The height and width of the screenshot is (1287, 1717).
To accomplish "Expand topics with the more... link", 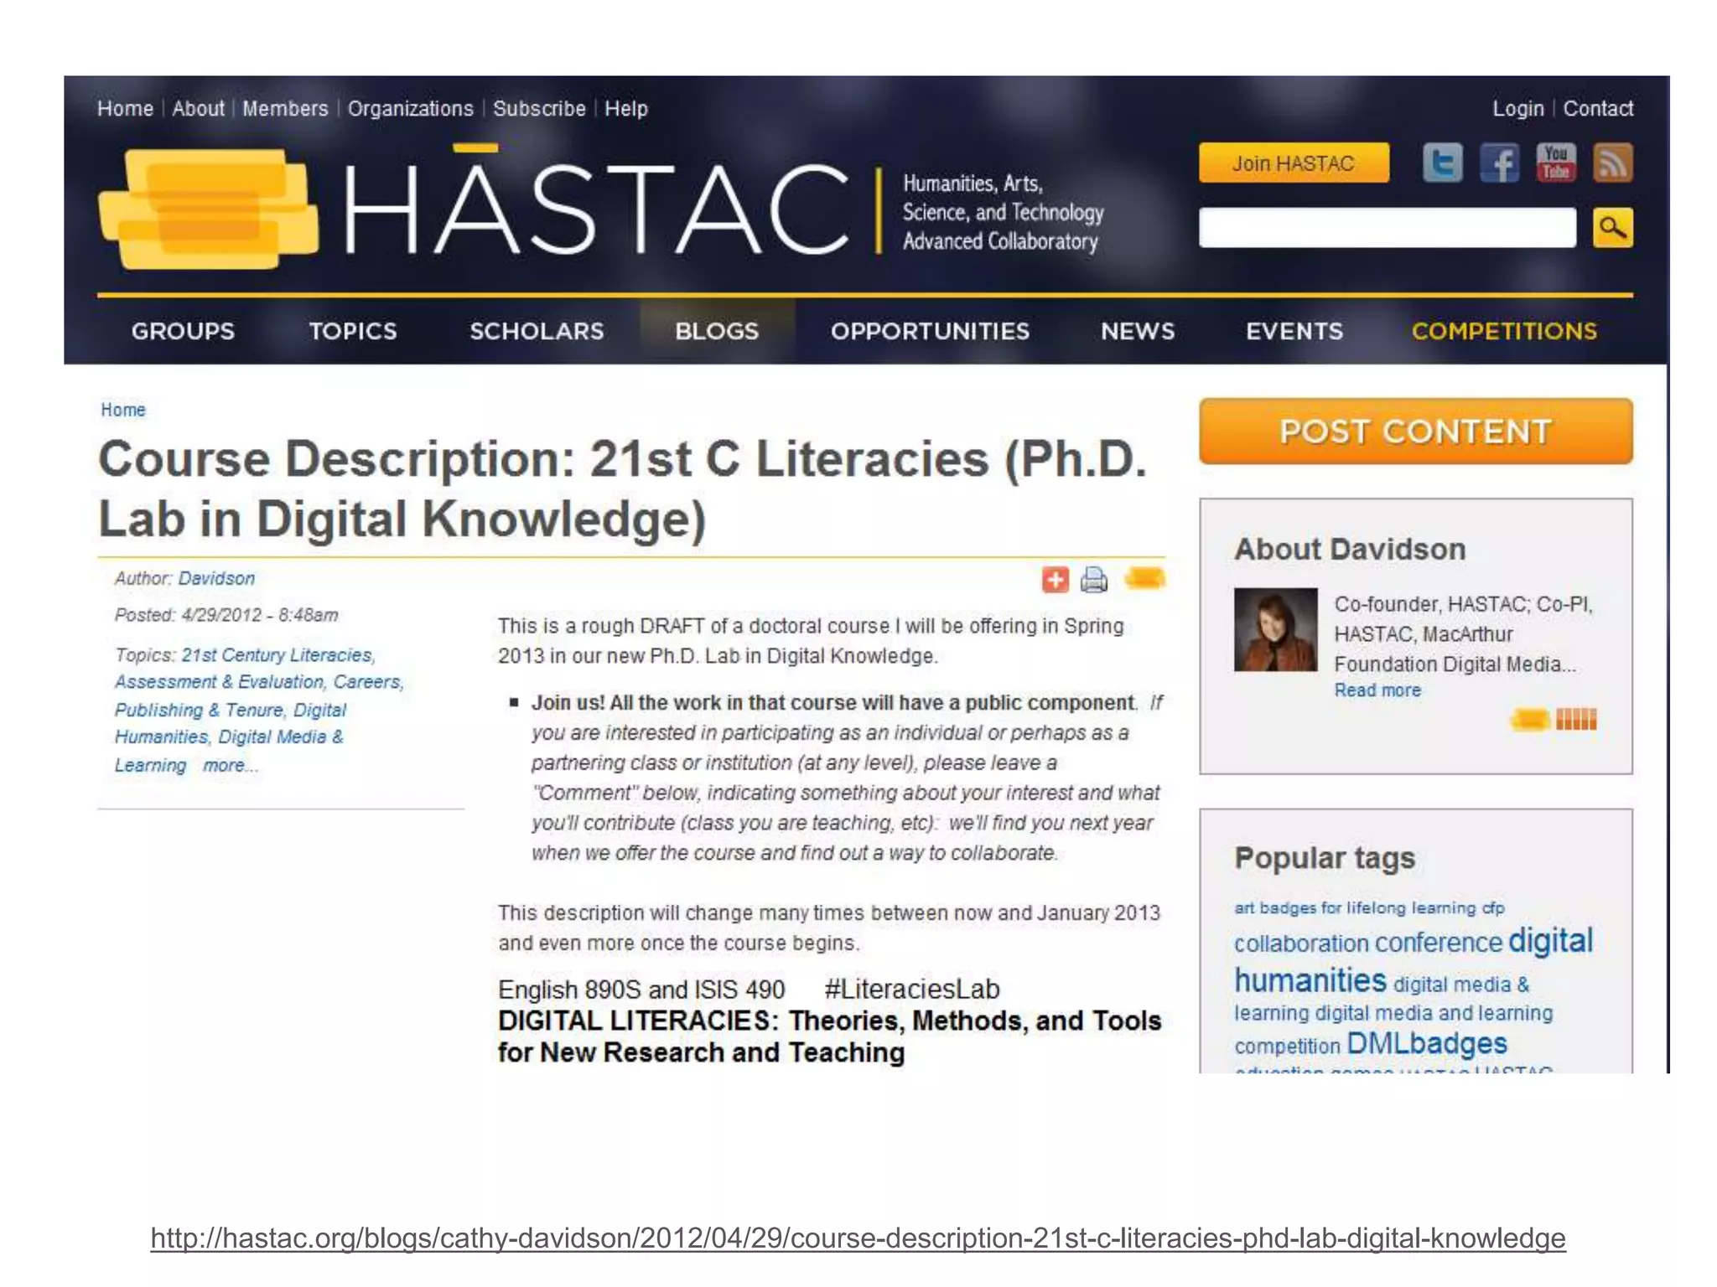I will (x=230, y=765).
